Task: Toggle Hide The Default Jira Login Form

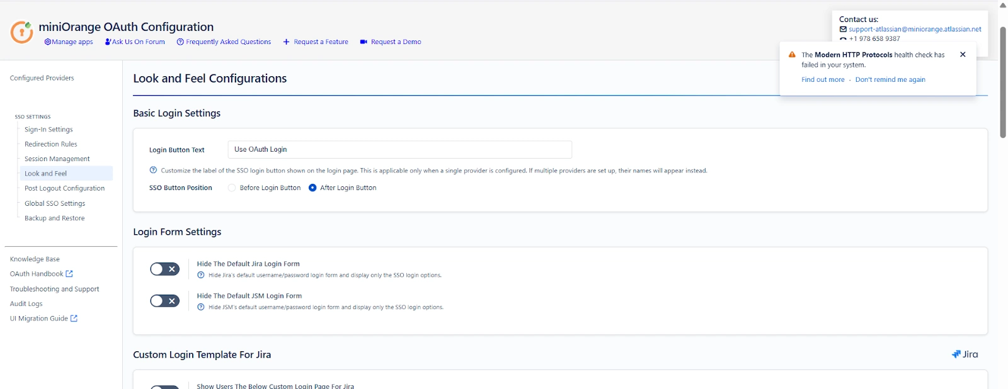Action: tap(165, 269)
